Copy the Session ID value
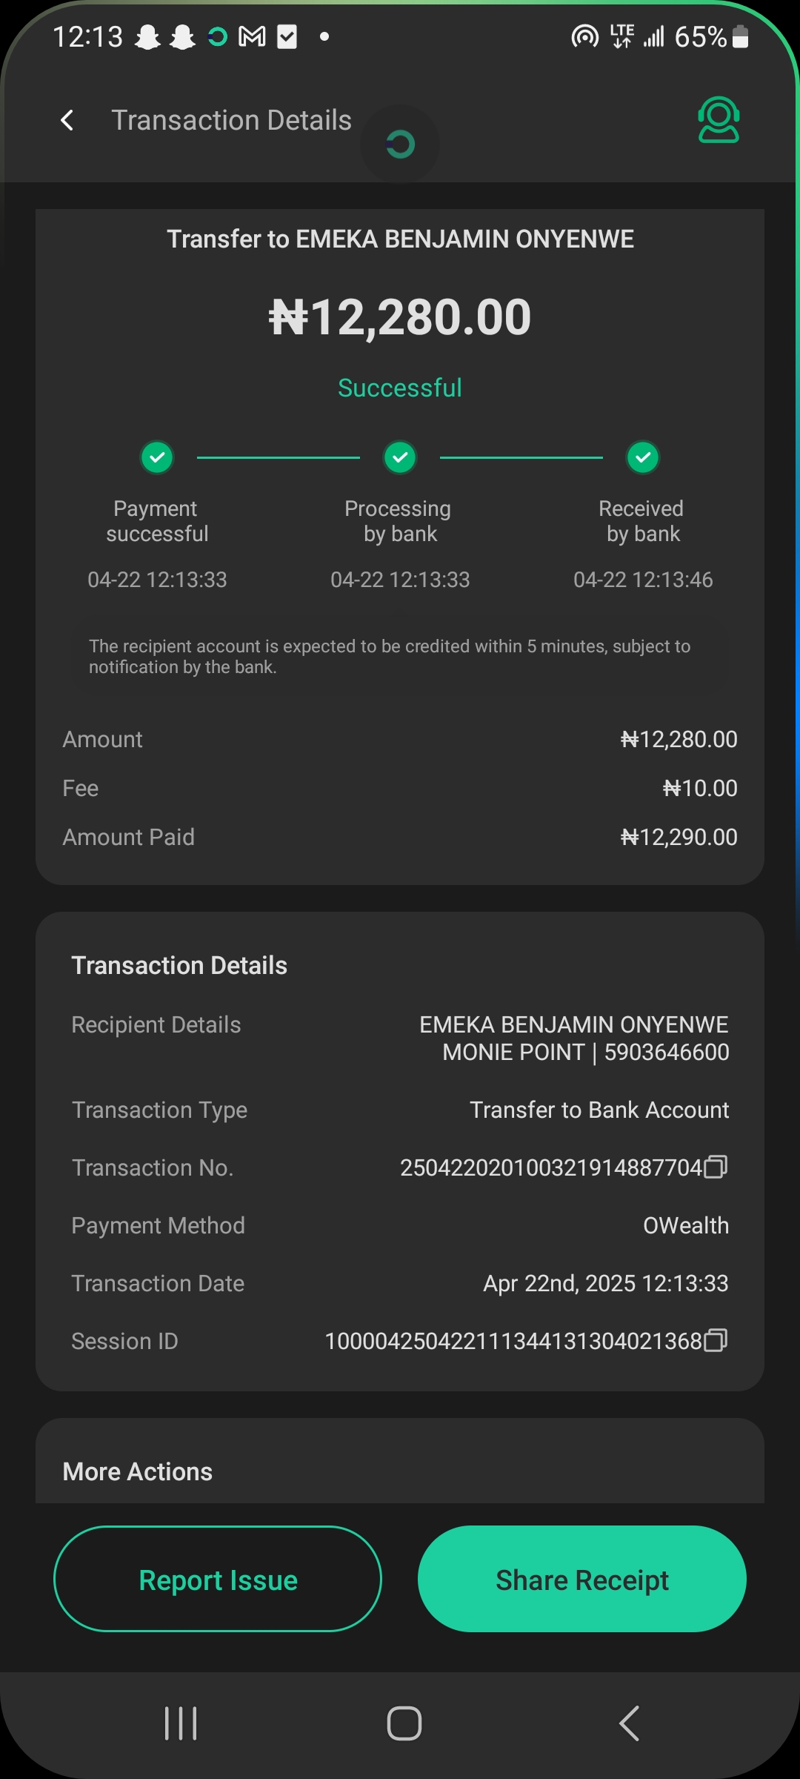This screenshot has width=800, height=1779. (716, 1341)
